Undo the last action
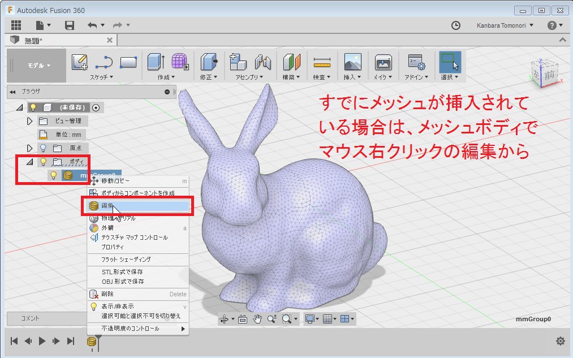573x358 pixels. tap(92, 25)
